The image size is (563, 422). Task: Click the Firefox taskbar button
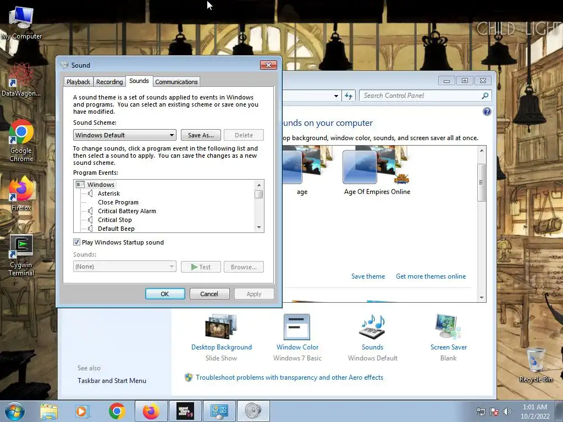[151, 411]
